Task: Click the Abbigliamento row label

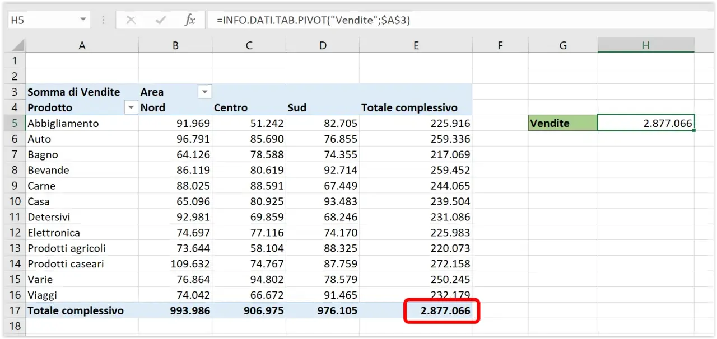Action: point(63,123)
